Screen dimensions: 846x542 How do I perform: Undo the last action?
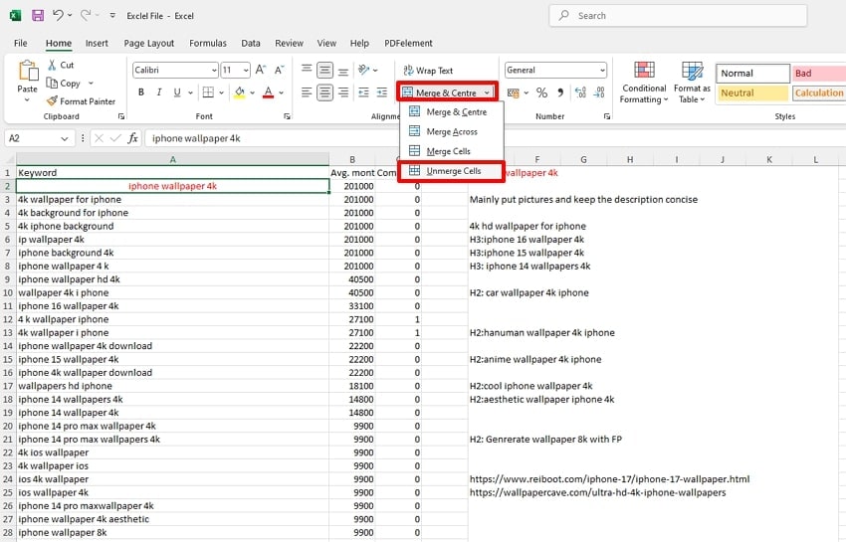point(58,15)
